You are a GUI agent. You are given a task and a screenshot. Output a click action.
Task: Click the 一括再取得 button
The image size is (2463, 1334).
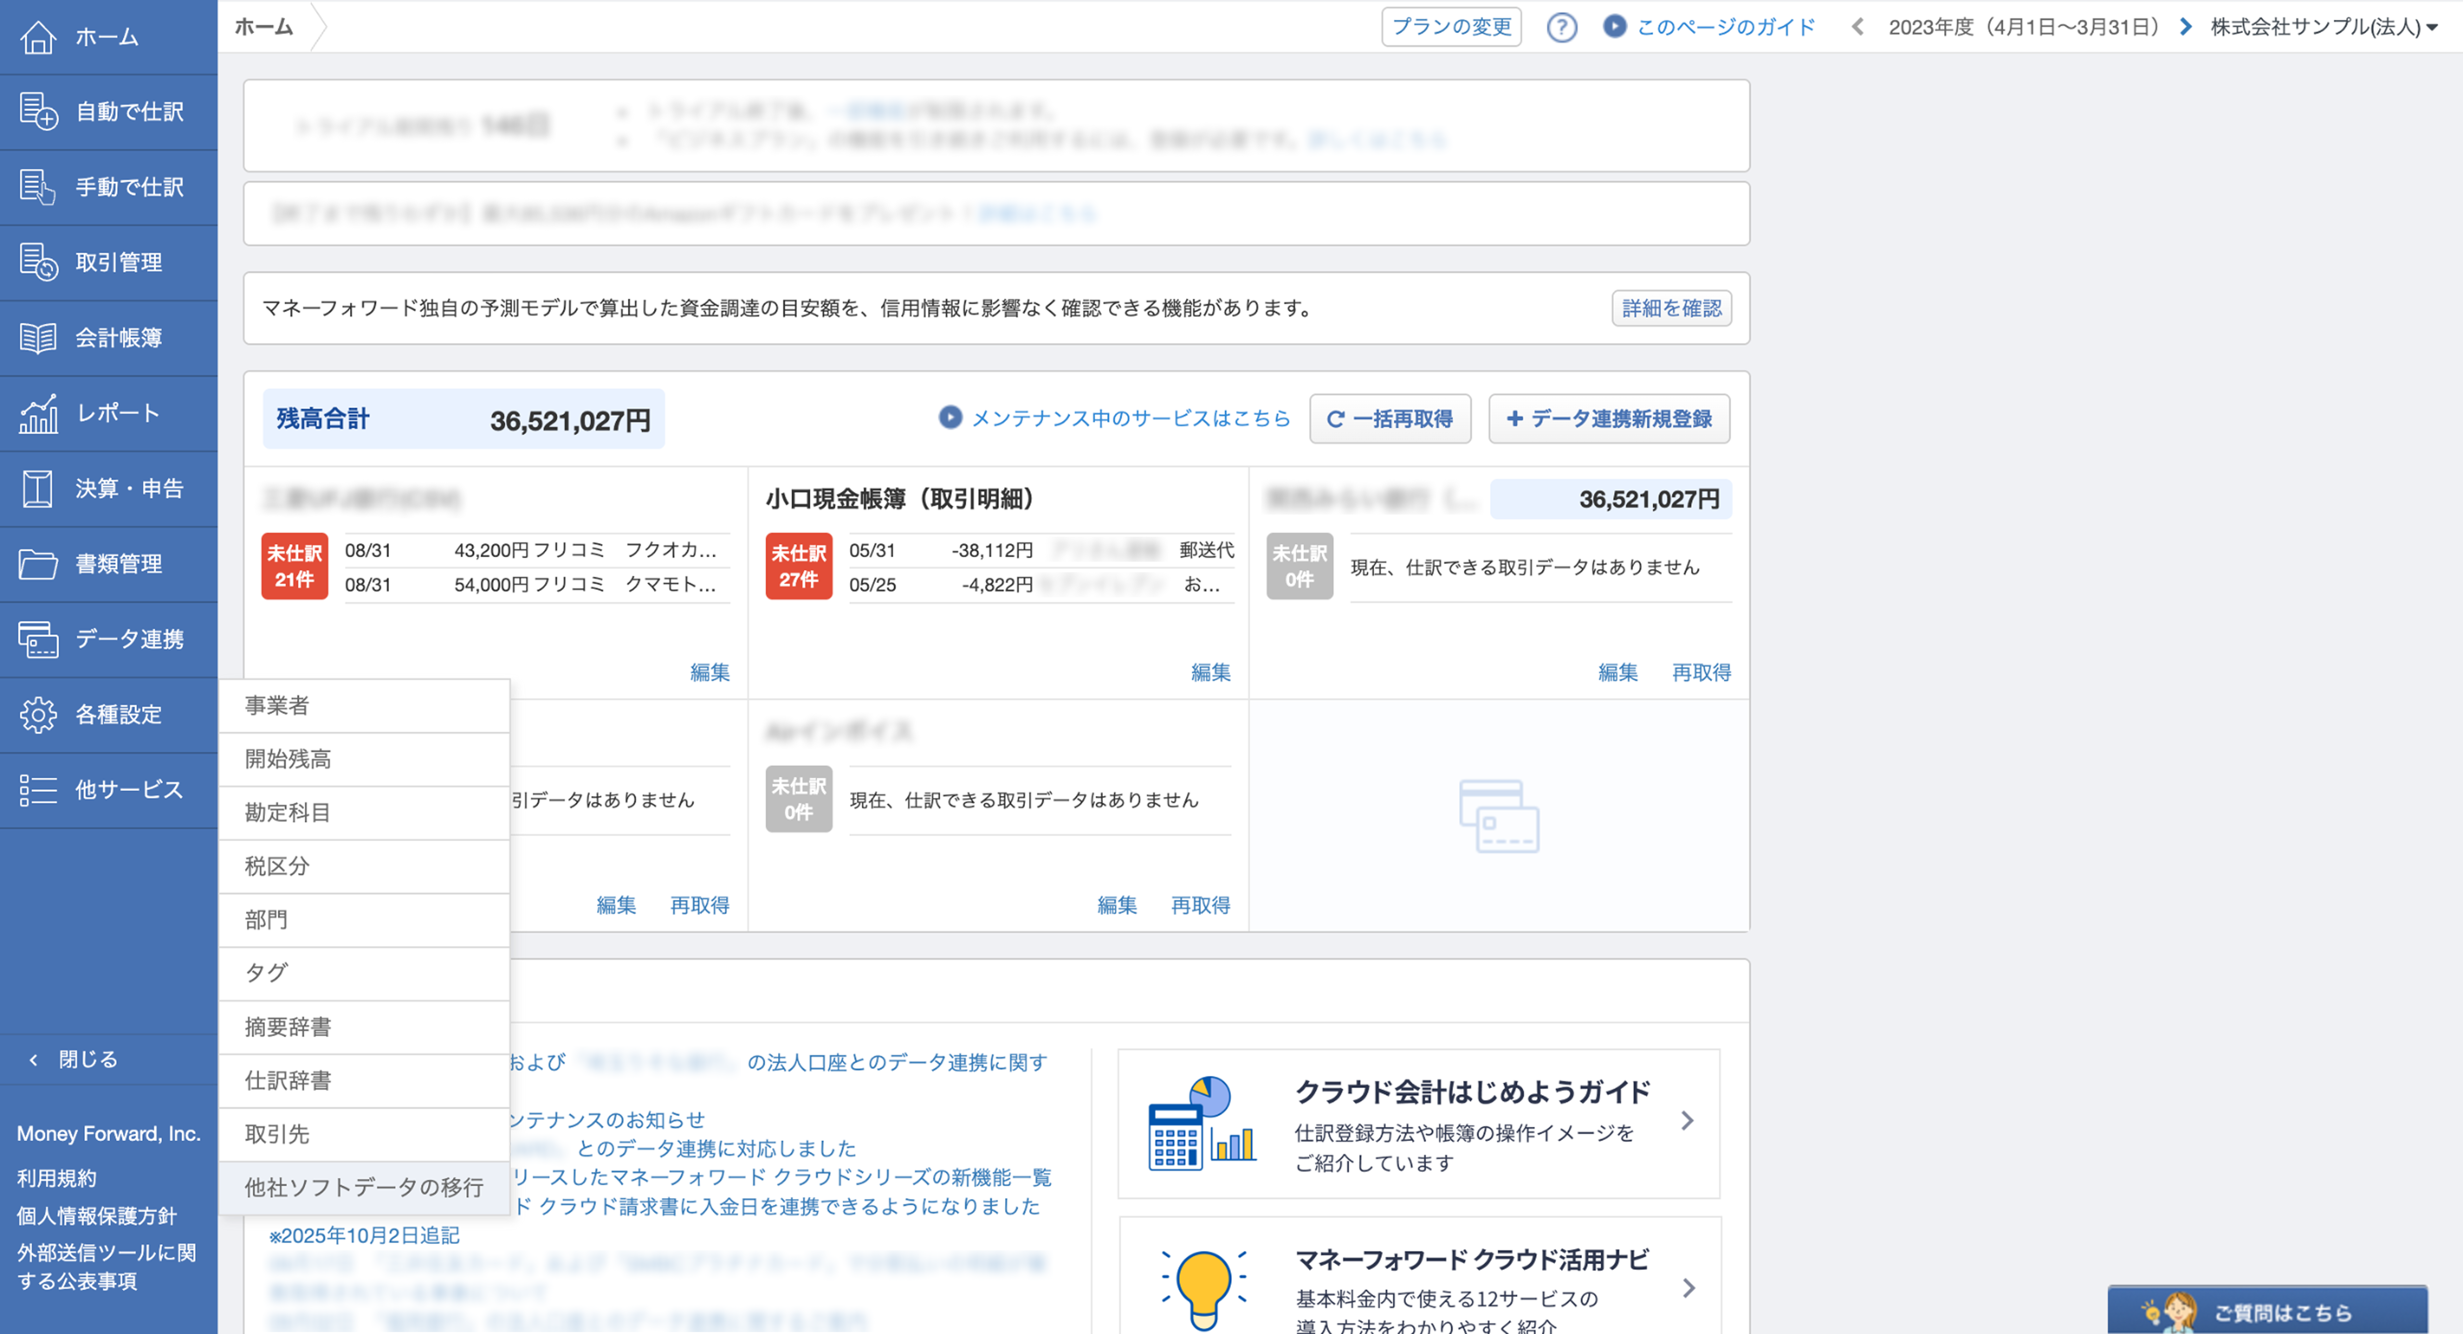pos(1389,418)
